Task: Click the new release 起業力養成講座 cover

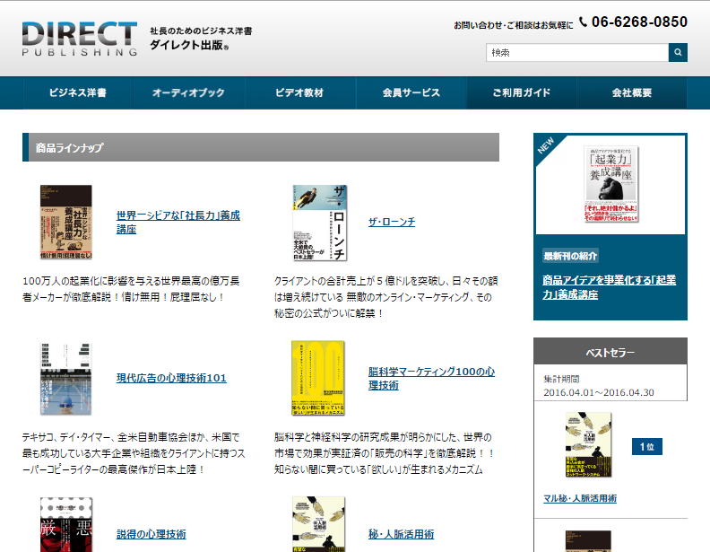Action: click(x=610, y=184)
